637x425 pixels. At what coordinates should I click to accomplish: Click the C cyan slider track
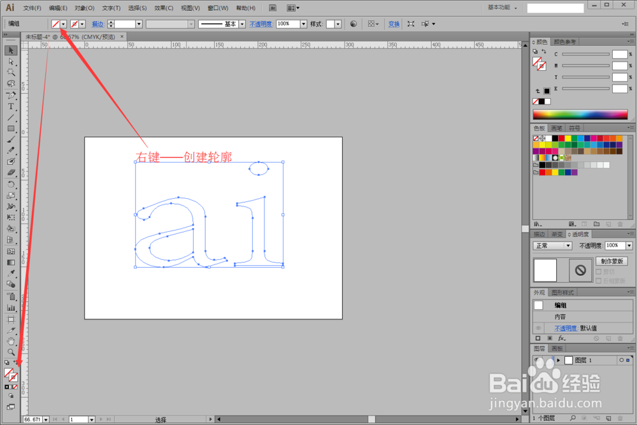[x=585, y=54]
